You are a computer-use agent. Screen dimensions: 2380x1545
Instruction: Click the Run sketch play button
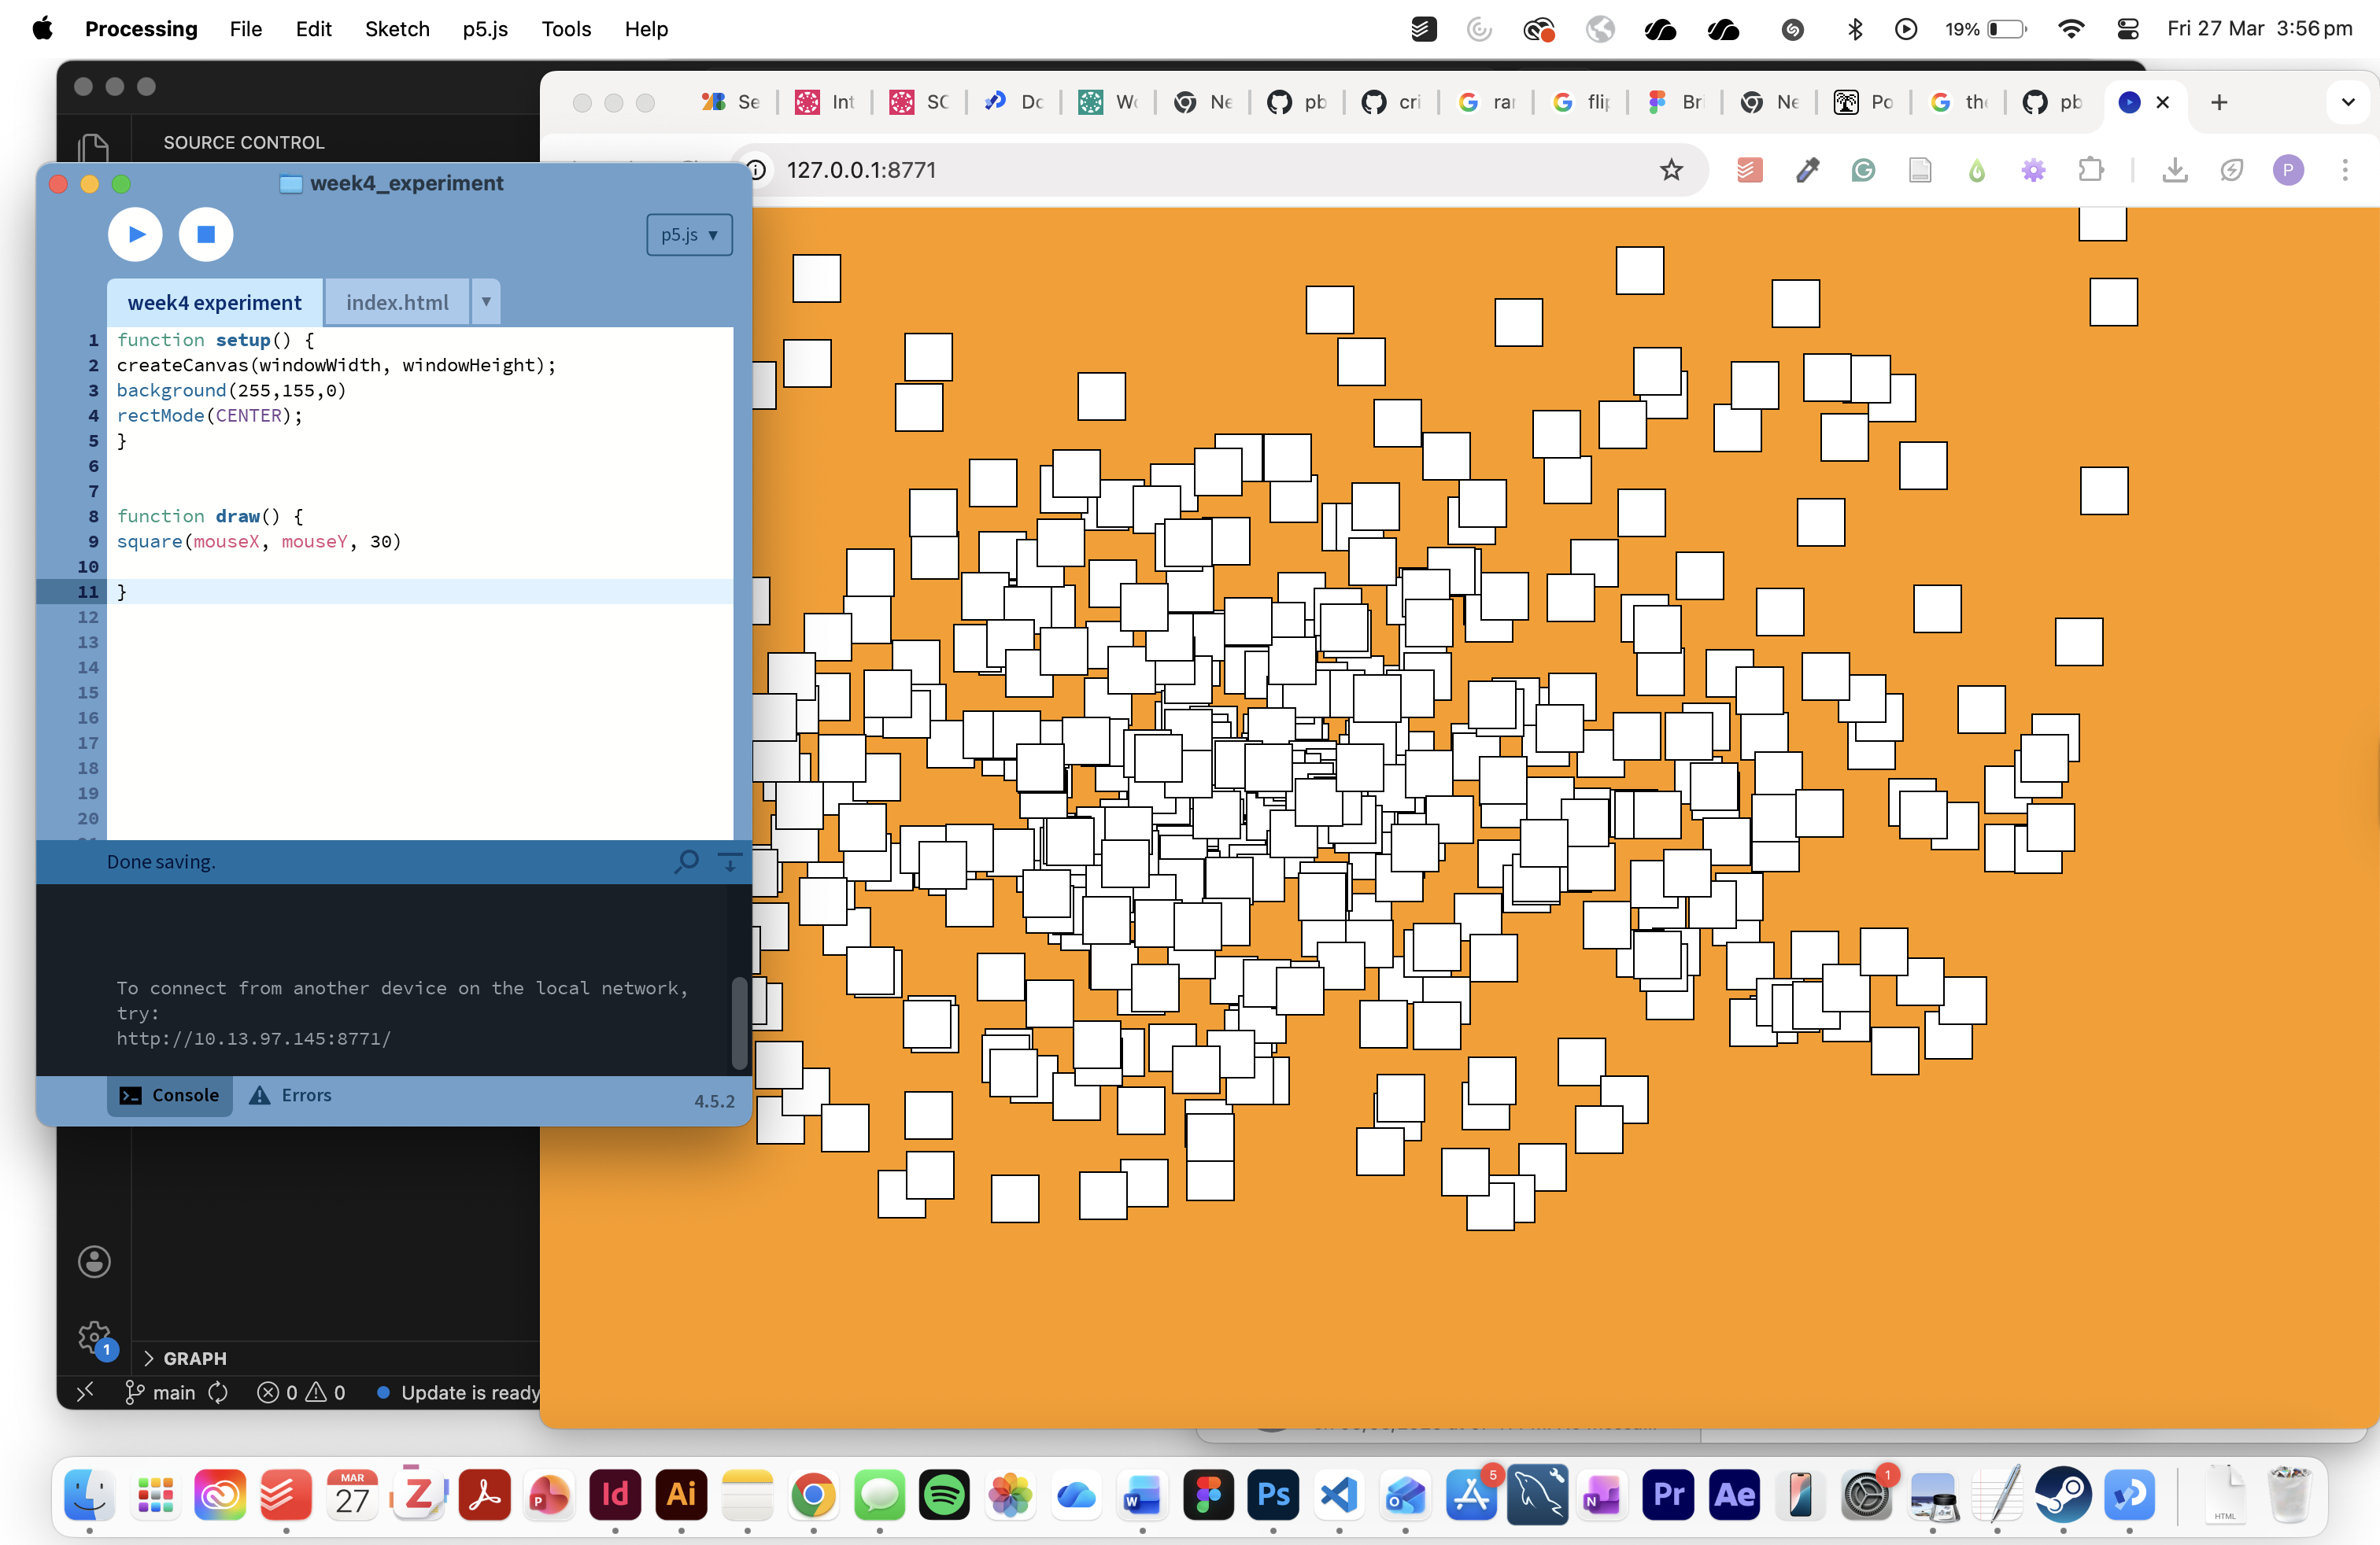point(135,234)
